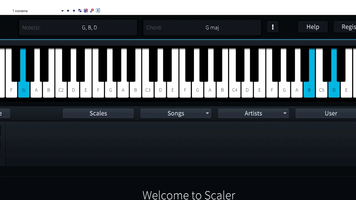Play the B key just below C3
The image size is (356, 200).
(x=135, y=90)
